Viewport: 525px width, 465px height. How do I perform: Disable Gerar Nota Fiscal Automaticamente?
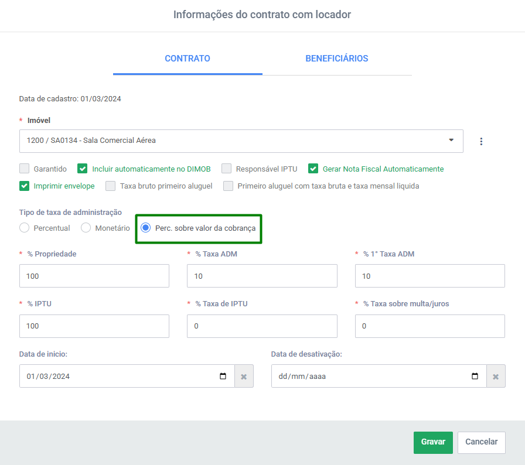[313, 169]
